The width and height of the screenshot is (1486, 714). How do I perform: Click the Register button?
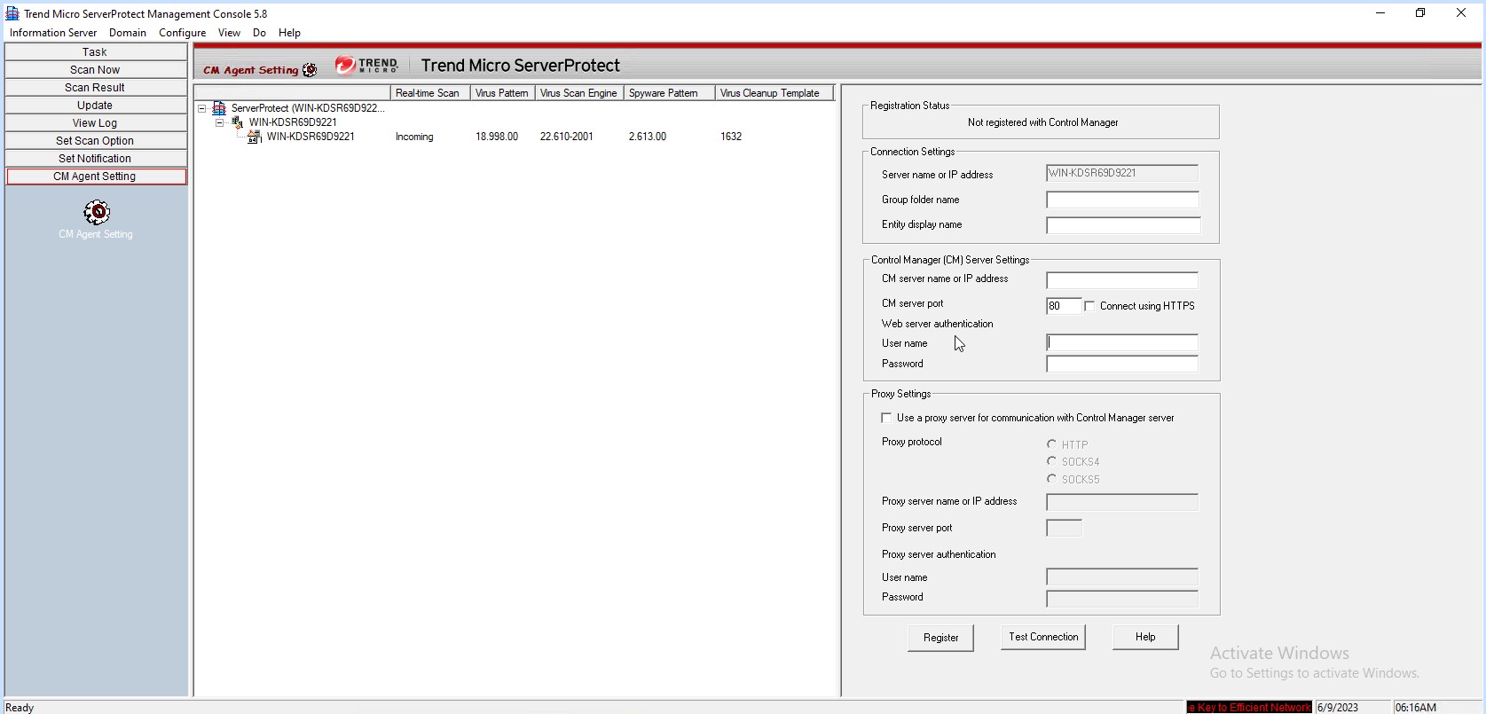(940, 638)
